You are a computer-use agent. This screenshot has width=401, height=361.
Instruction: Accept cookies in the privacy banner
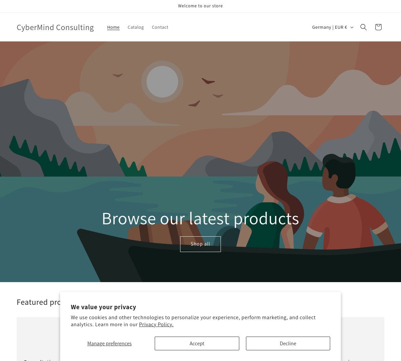197,343
